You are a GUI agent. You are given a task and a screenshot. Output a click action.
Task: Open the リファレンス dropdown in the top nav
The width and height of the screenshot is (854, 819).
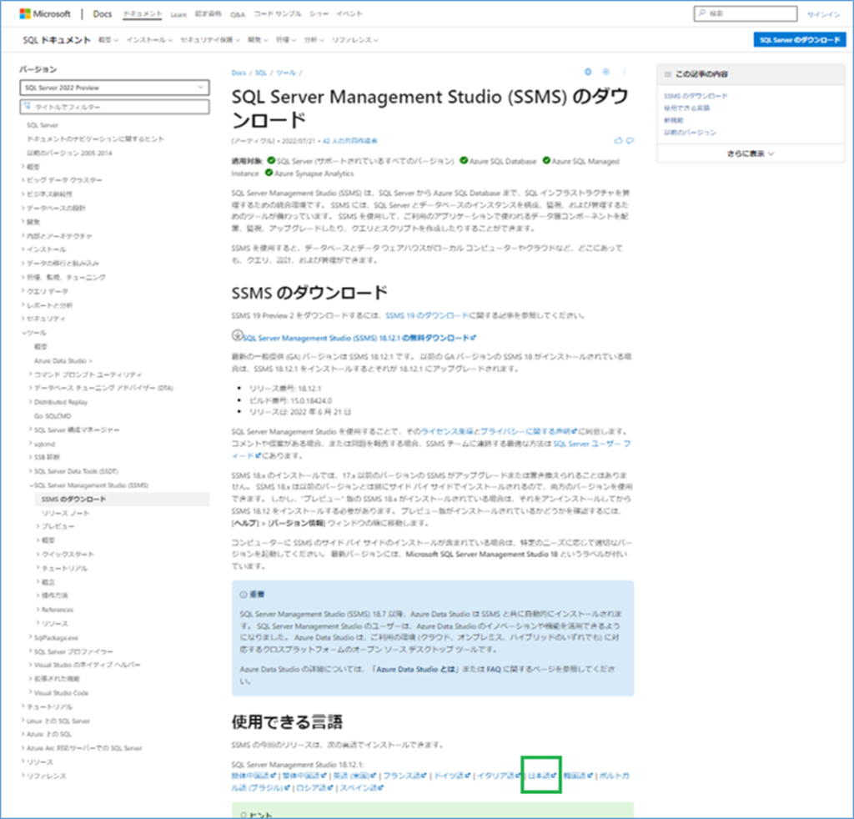(x=355, y=40)
